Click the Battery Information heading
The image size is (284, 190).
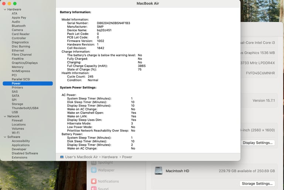point(75,12)
